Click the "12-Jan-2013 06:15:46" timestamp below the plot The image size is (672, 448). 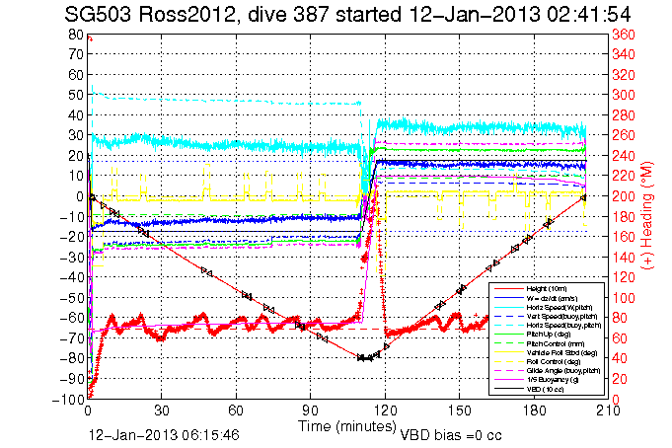[x=164, y=435]
